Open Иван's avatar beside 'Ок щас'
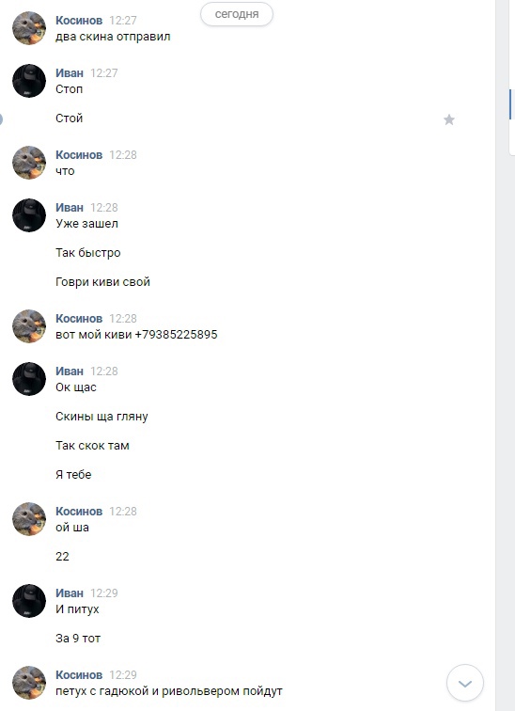 [29, 379]
